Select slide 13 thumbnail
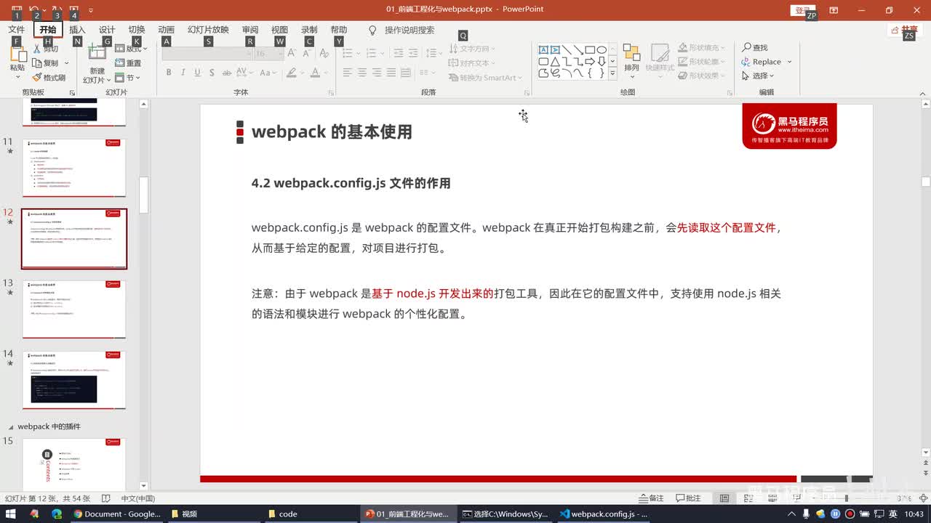 (73, 309)
